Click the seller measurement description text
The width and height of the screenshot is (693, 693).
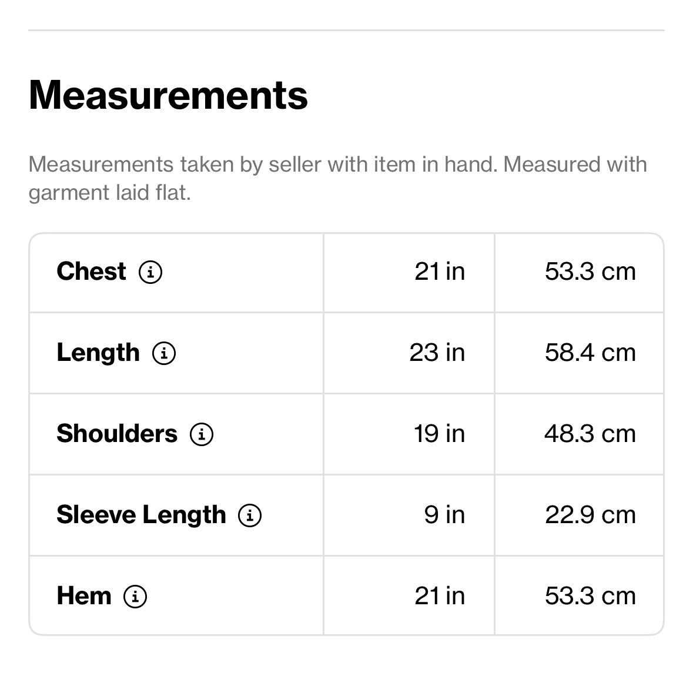click(337, 178)
